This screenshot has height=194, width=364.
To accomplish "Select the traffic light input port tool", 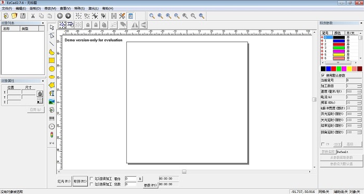I will click(x=52, y=135).
